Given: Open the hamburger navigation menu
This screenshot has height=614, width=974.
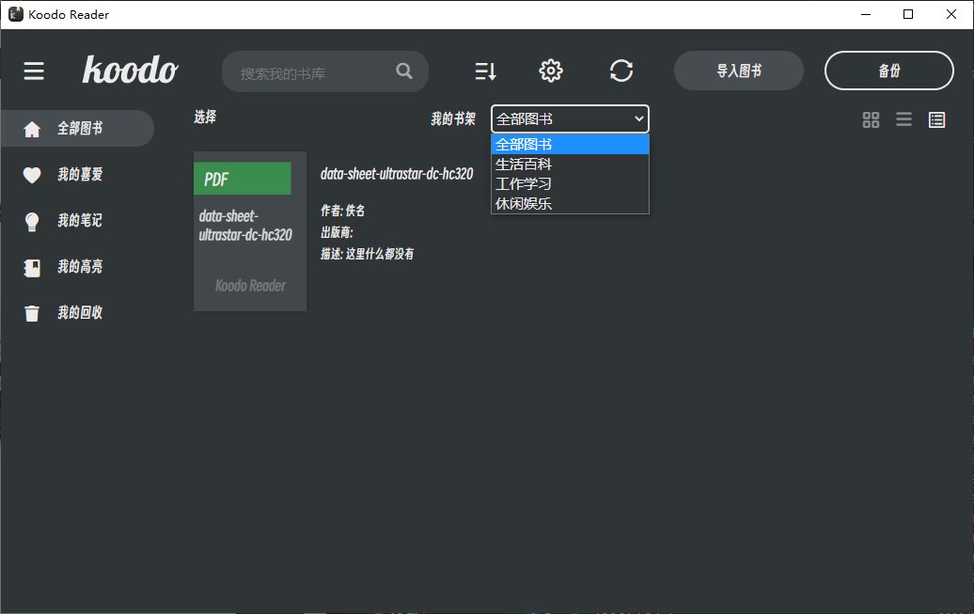Looking at the screenshot, I should 34,71.
